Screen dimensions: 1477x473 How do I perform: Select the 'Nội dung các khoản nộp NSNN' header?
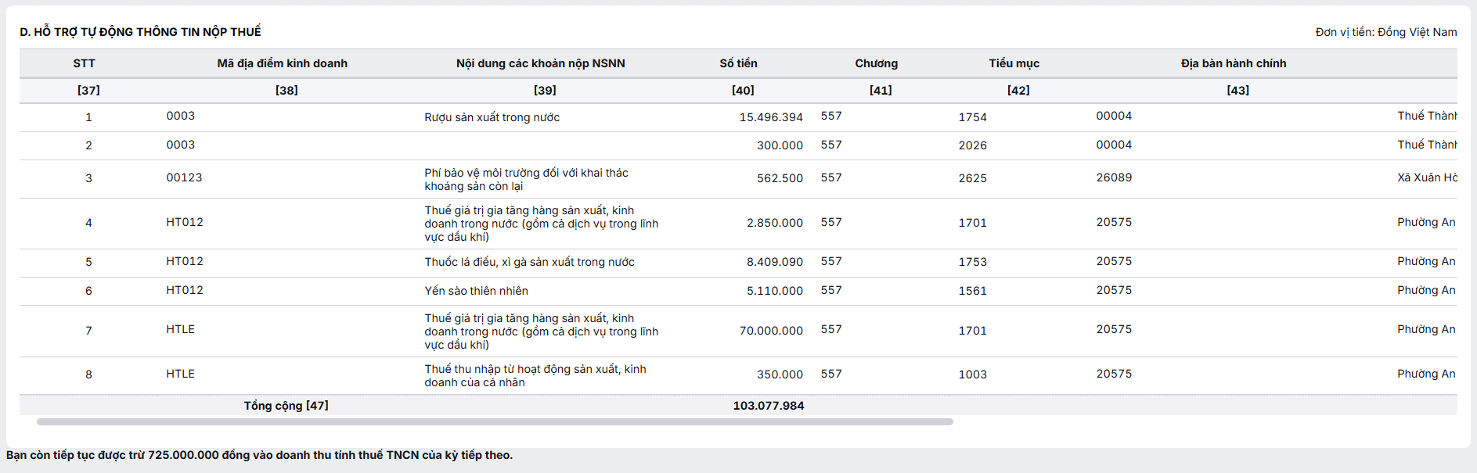541,63
